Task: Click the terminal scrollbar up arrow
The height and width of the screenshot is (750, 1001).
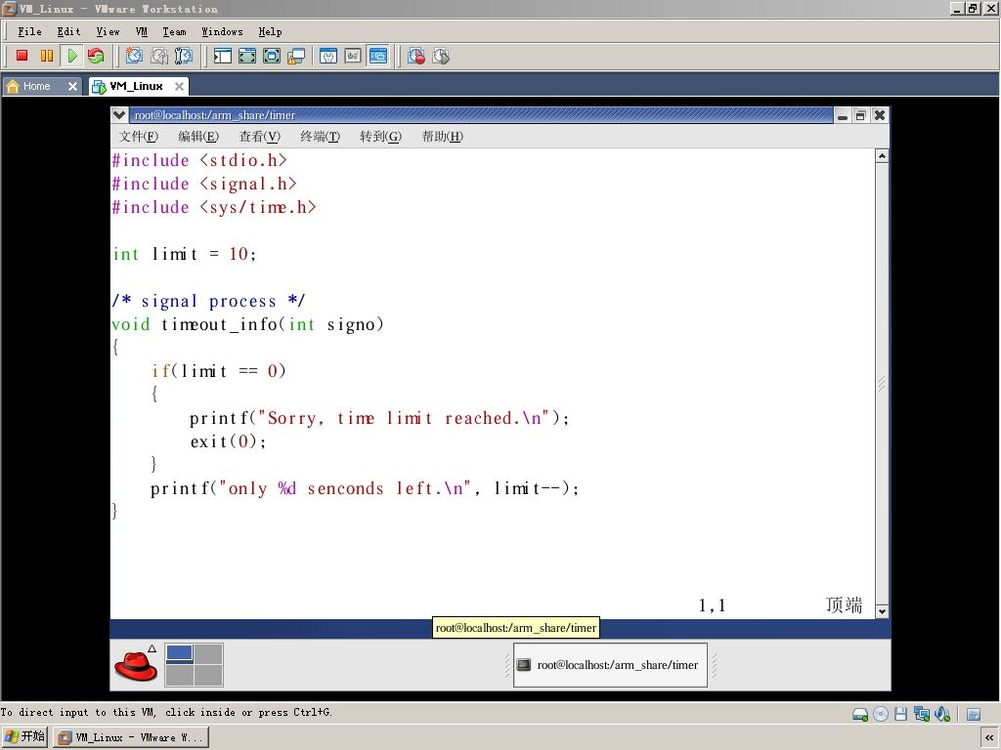Action: (882, 155)
